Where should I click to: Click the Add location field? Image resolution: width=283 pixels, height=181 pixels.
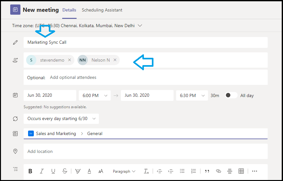coord(145,151)
